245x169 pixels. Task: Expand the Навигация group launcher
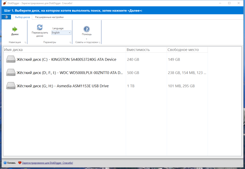click(x=25, y=42)
